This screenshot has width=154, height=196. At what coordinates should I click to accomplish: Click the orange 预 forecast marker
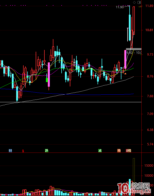tap(119, 151)
